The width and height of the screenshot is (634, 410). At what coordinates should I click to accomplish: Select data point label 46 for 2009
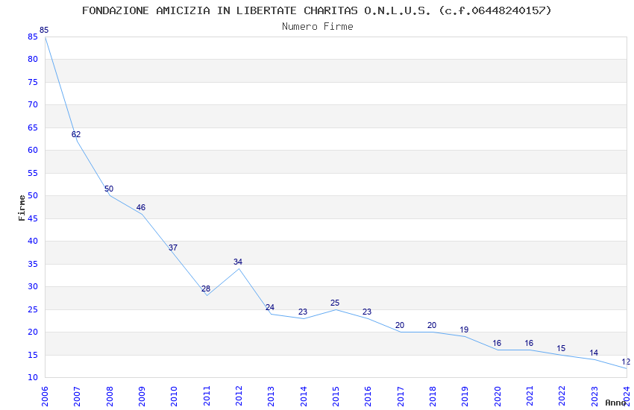tap(141, 207)
